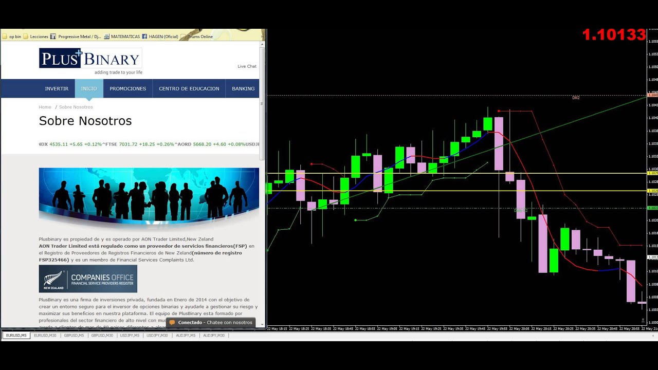Switch to the AUDJPY,M5 chart tab
The image size is (658, 370).
[186, 336]
